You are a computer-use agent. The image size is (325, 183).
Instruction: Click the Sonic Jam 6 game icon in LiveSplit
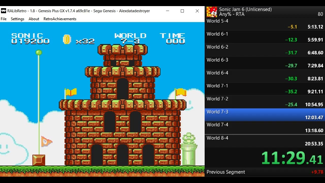212,12
